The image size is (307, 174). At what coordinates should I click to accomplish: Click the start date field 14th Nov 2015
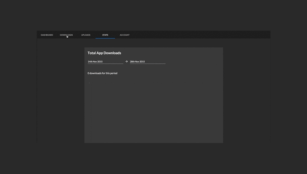(x=105, y=62)
